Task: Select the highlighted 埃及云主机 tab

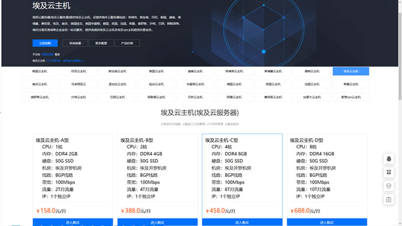Action: point(351,71)
